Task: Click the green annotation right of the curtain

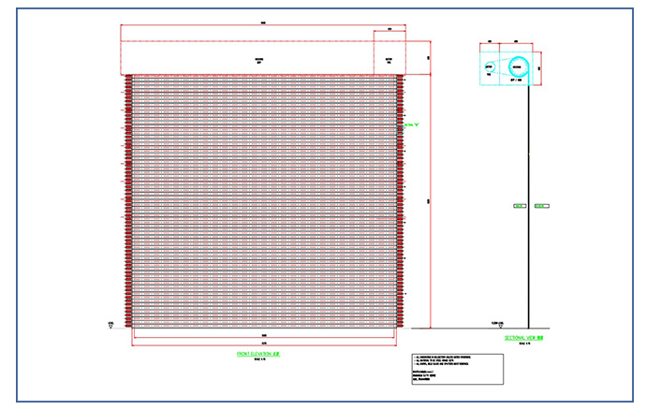Action: (407, 124)
